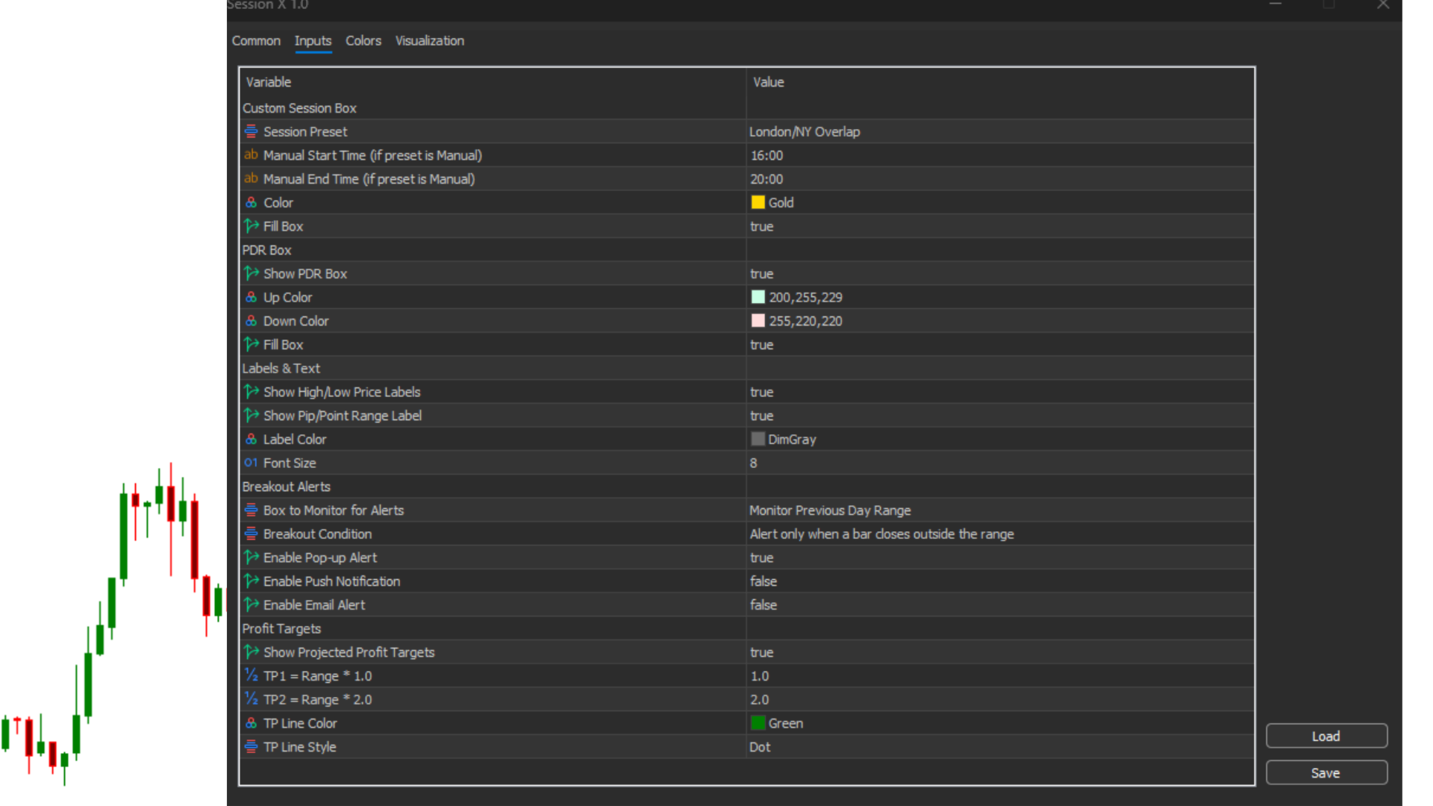Toggle Enable Push Notification false value

[764, 581]
